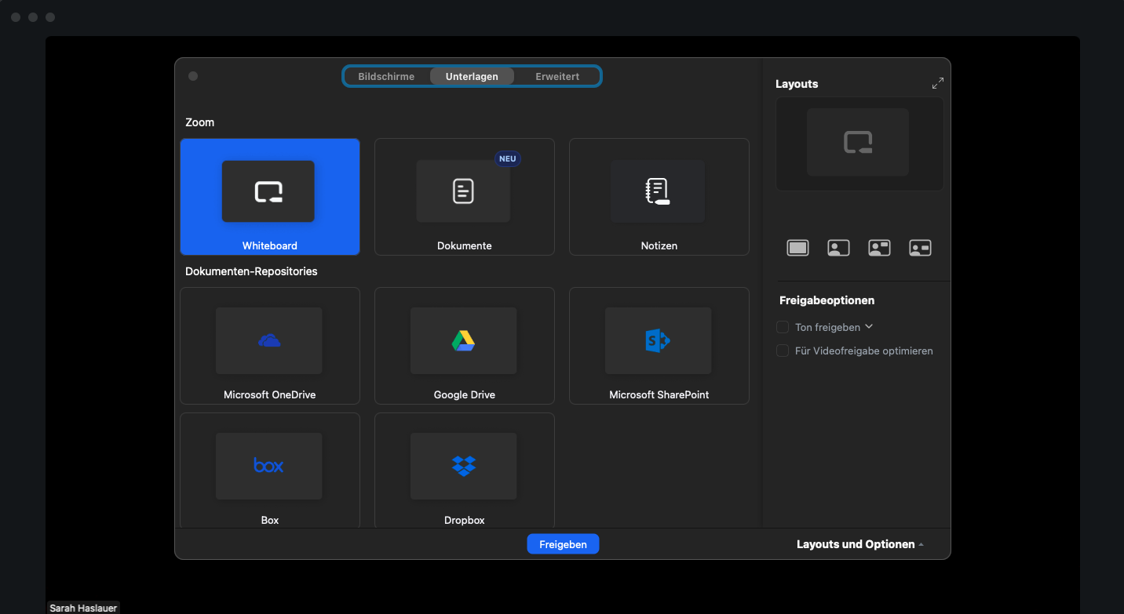Image resolution: width=1124 pixels, height=614 pixels.
Task: Expand the Ton freigeben dropdown arrow
Action: point(869,327)
